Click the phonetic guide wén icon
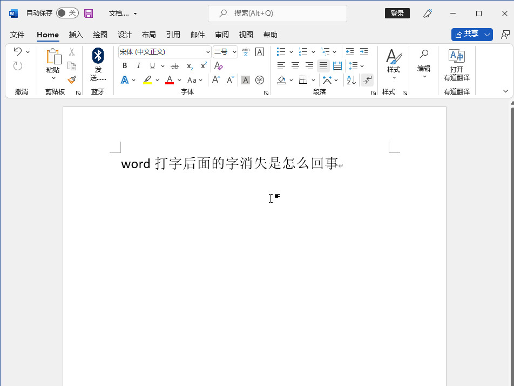This screenshot has height=386, width=514. coord(246,52)
